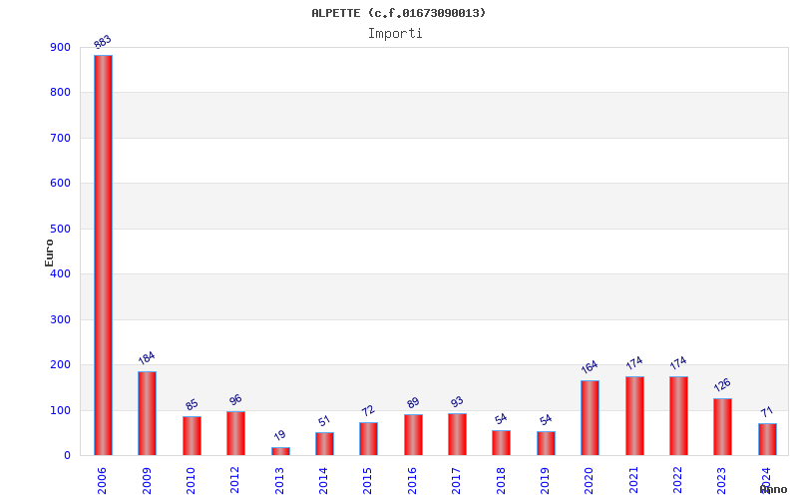Click the 2006 x-axis year label
Screen dimensions: 798x499
pyautogui.click(x=102, y=481)
